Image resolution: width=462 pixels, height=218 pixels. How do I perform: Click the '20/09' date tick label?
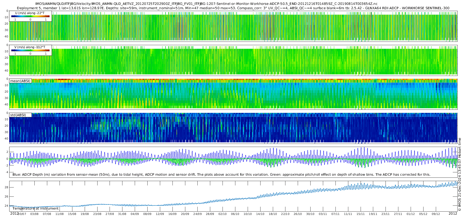click(x=185, y=214)
